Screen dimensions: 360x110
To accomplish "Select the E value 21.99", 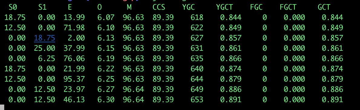I will pyautogui.click(x=74, y=69).
